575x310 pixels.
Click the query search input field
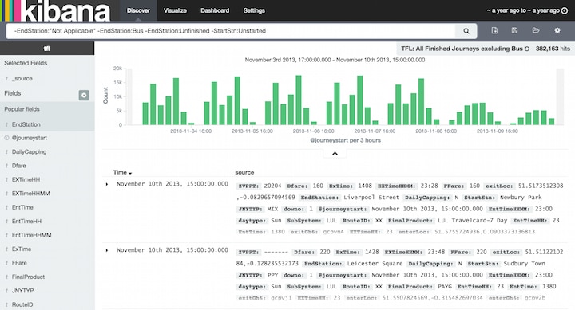pos(231,31)
